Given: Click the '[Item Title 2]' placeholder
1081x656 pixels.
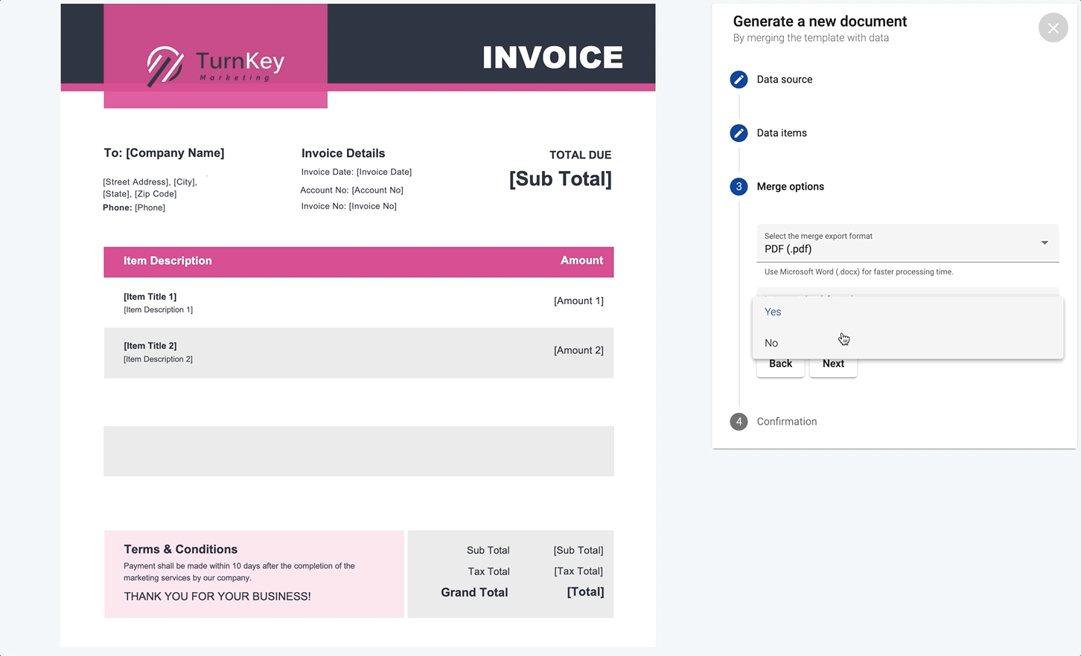Looking at the screenshot, I should click(x=150, y=346).
